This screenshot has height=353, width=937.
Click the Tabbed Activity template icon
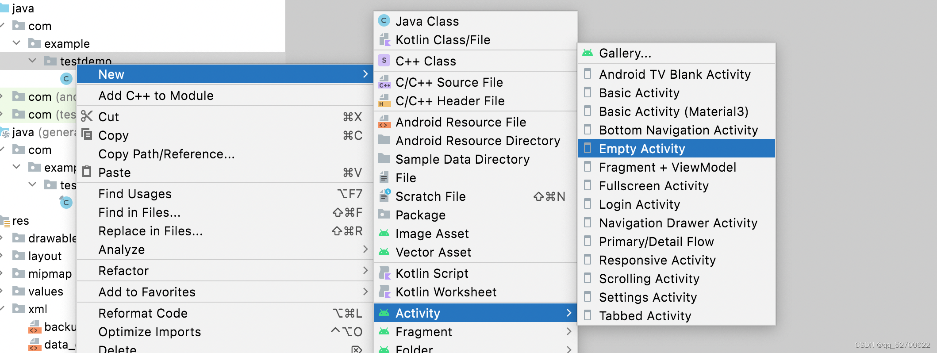coord(588,315)
